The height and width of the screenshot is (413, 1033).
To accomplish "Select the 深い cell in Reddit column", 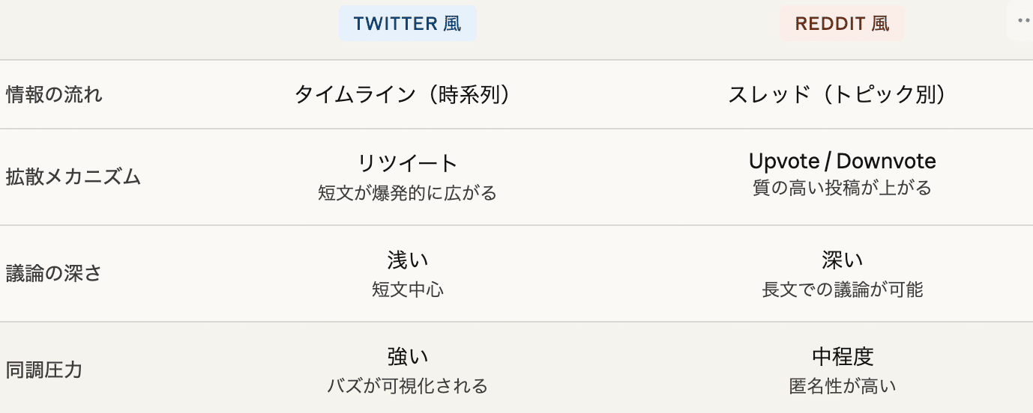I will (842, 260).
